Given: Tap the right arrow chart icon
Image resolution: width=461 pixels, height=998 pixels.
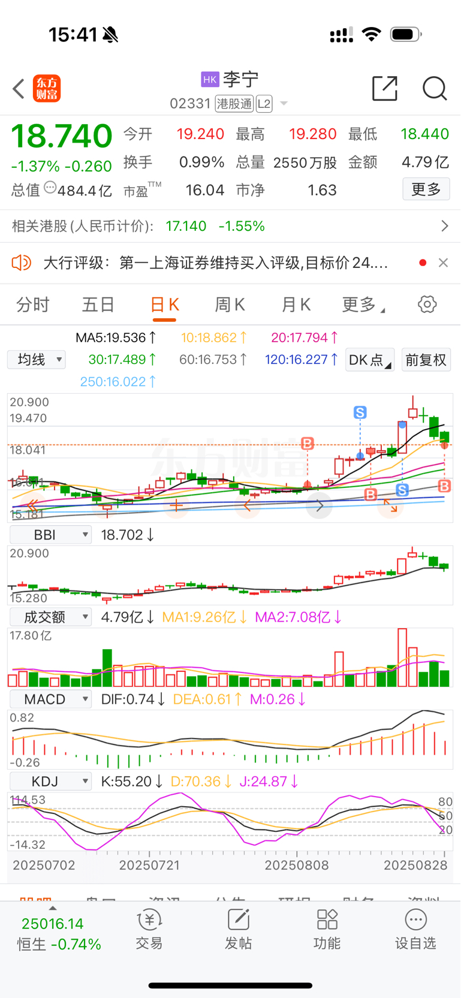Looking at the screenshot, I should [319, 506].
